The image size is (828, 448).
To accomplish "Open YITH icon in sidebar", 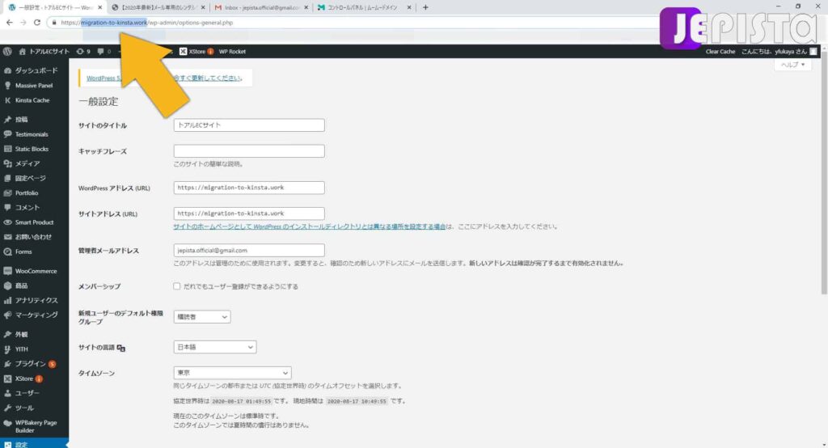I will (x=7, y=349).
